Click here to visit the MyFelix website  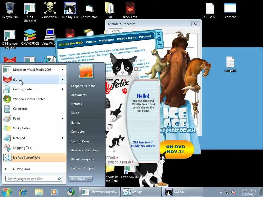click(x=143, y=144)
